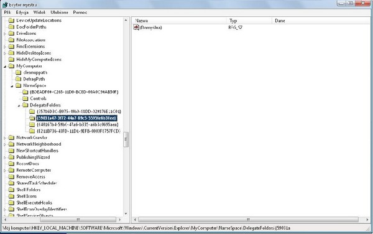Click the folder icon of DriveIcons
The image size is (373, 234).
click(11, 34)
